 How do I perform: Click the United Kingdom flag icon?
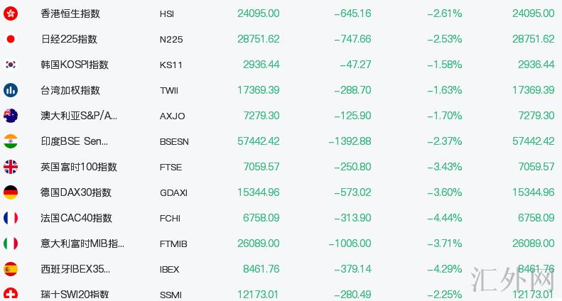coord(11,167)
